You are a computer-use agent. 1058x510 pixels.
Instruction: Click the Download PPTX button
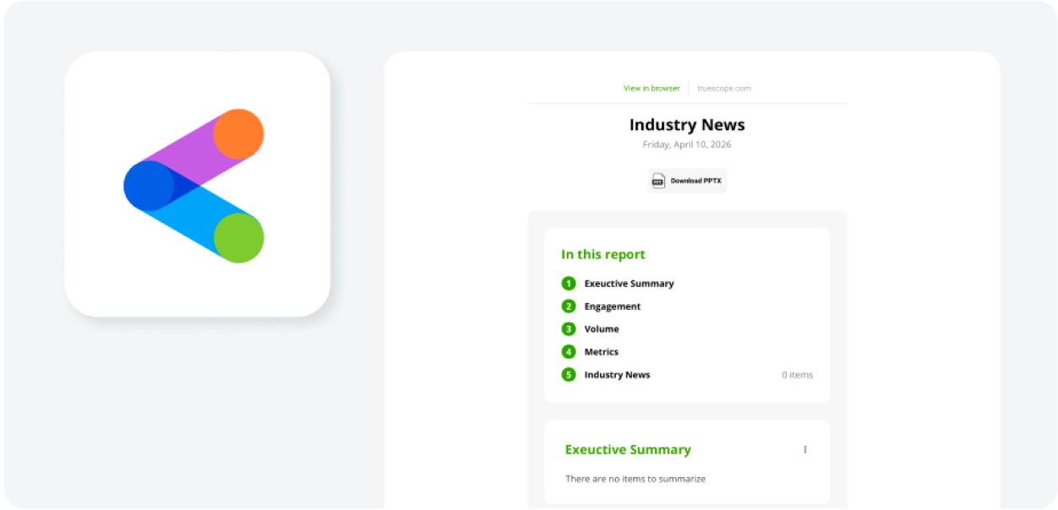point(687,181)
